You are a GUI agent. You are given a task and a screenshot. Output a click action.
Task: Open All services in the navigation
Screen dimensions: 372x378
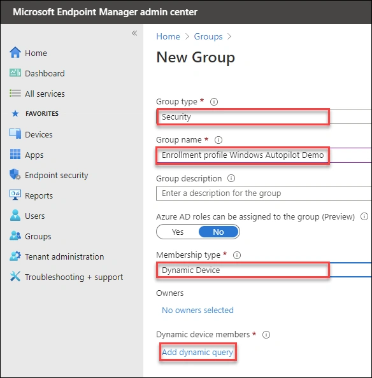(x=45, y=94)
